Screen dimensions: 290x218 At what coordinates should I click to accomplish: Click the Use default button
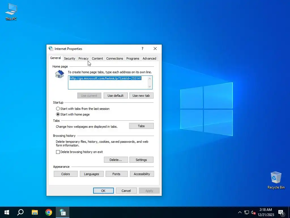[x=116, y=95]
